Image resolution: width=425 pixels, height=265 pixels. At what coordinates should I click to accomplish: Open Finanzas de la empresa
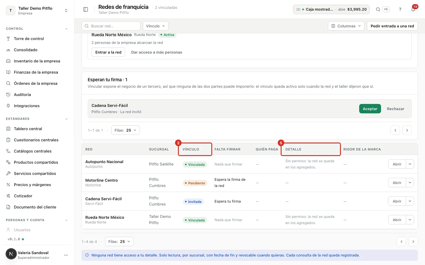point(37,72)
